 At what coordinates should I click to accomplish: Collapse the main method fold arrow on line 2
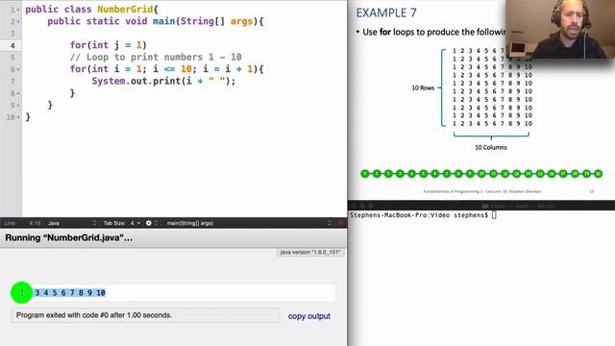click(x=18, y=22)
